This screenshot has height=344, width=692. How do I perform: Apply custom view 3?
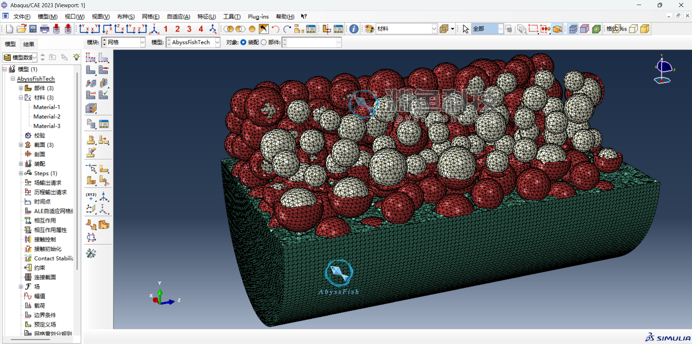(189, 29)
